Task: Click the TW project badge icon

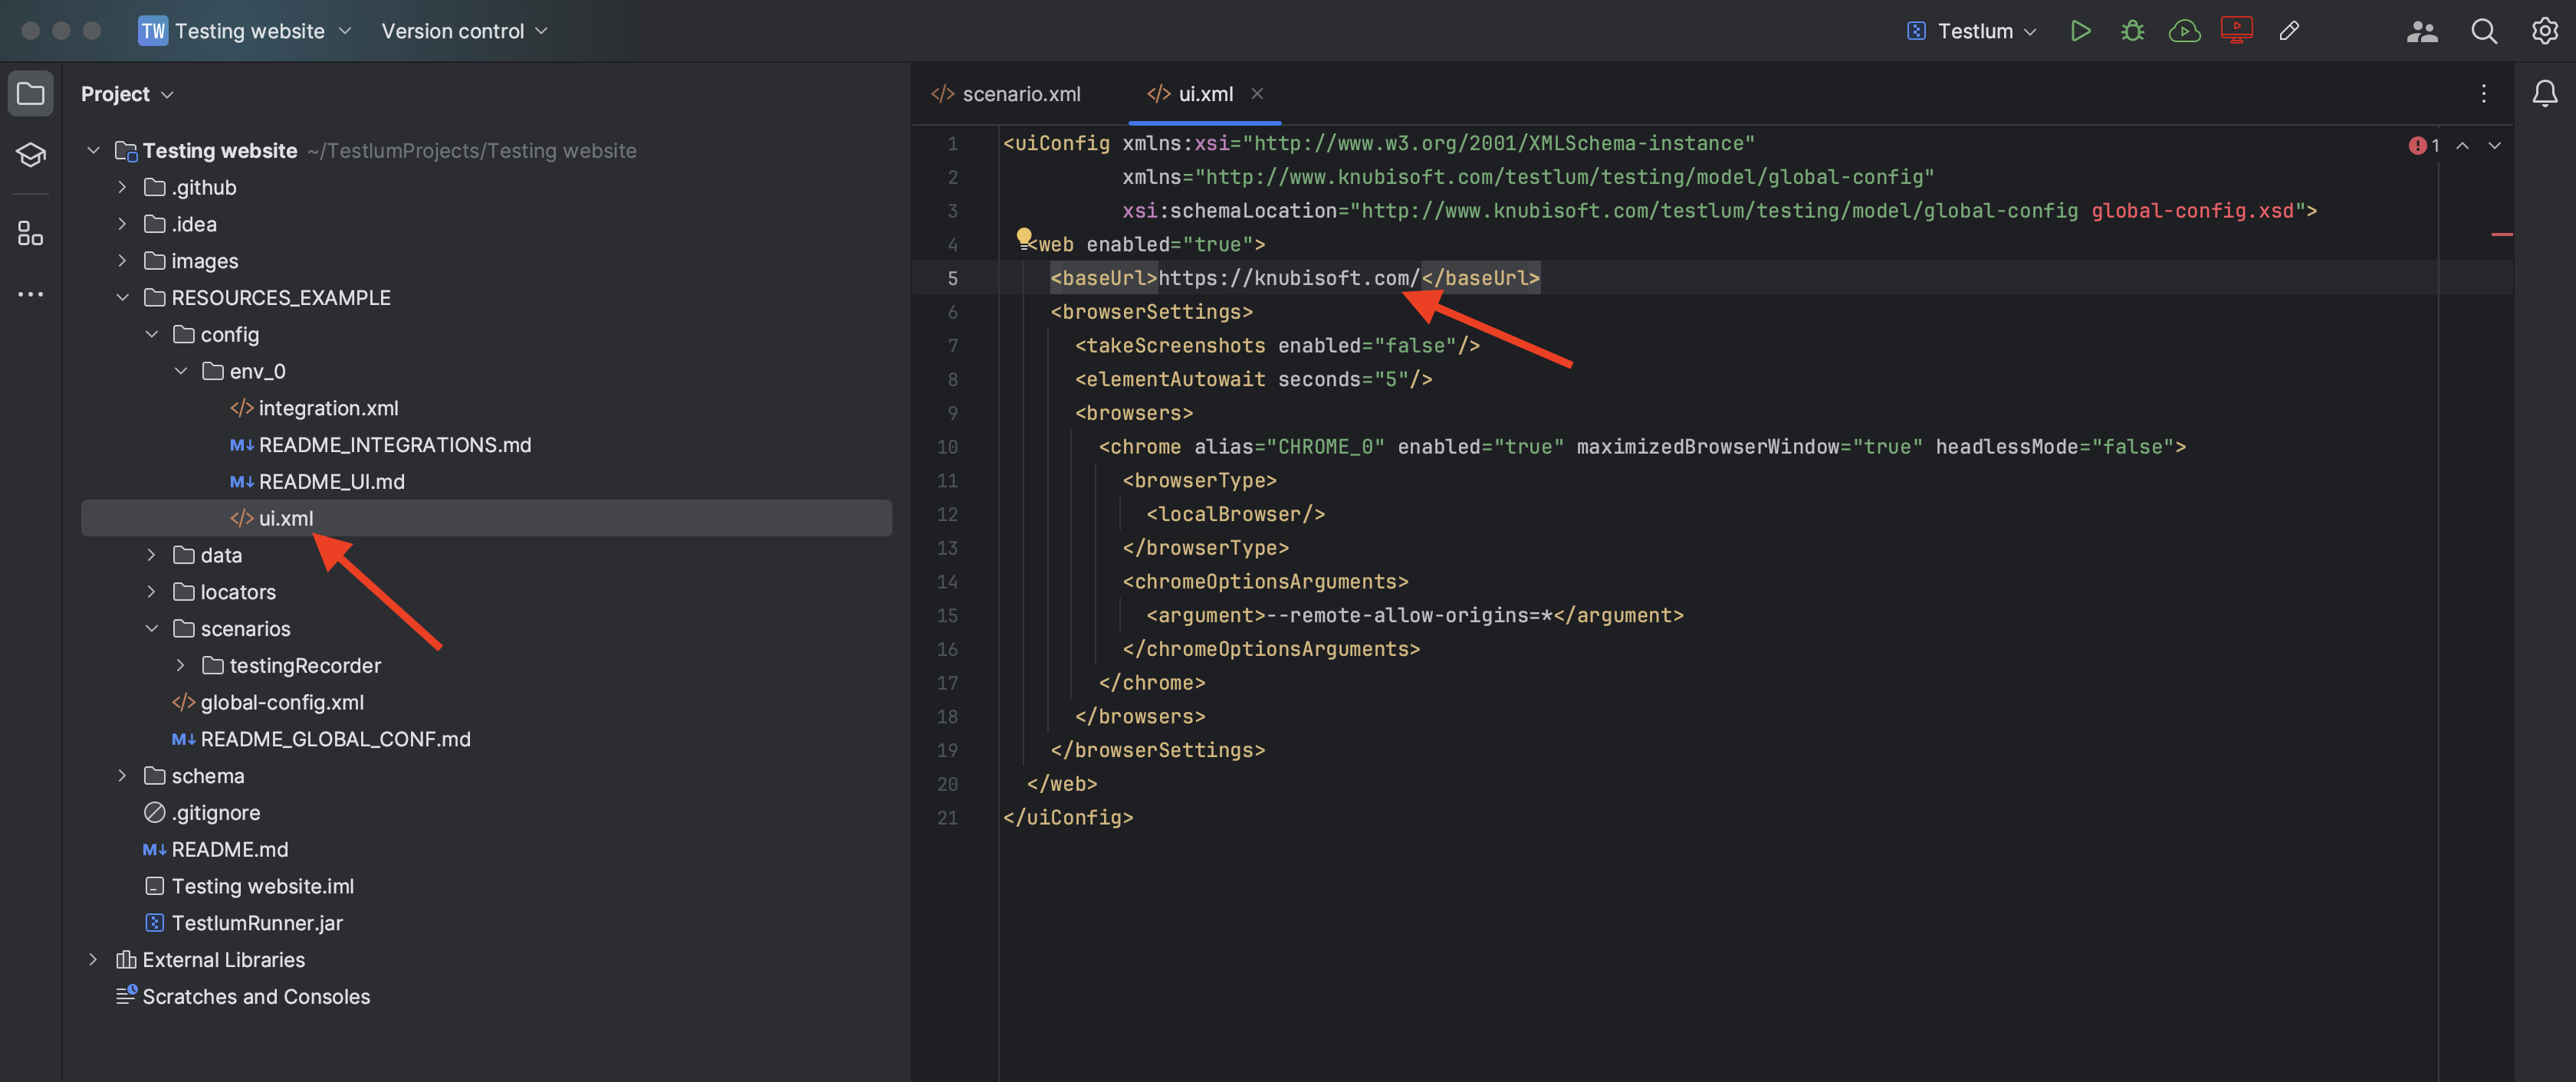Action: point(153,31)
